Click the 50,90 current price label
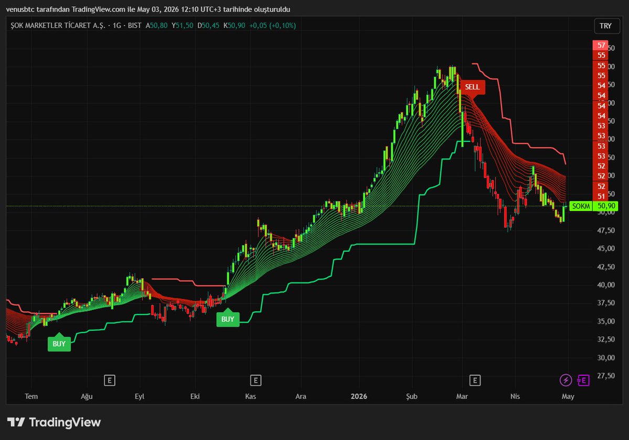The width and height of the screenshot is (629, 440). pos(606,206)
